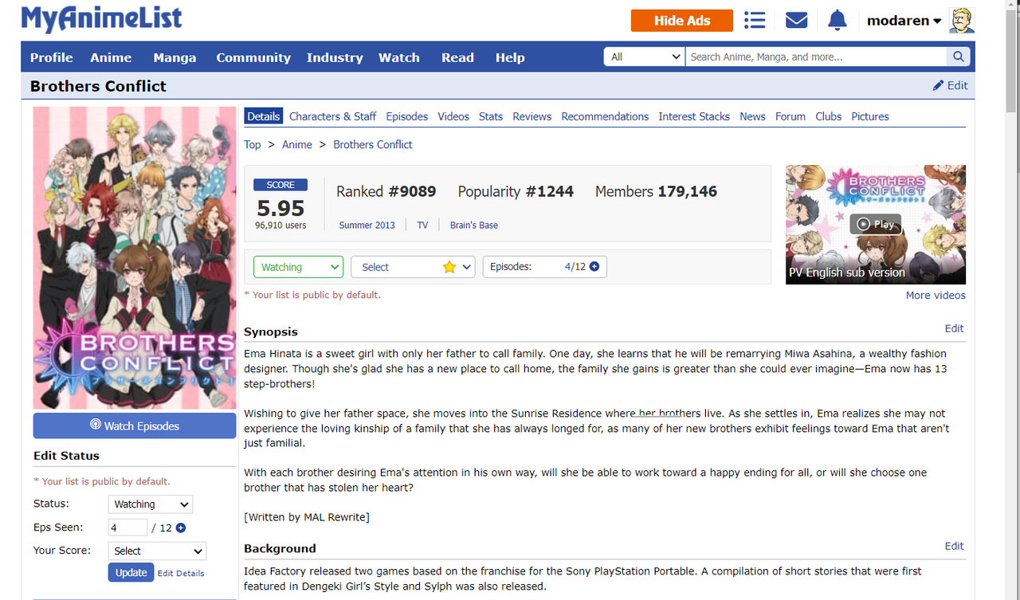Screen dimensions: 1020x600
Task: Switch to the Recommendations tab
Action: pyautogui.click(x=605, y=116)
